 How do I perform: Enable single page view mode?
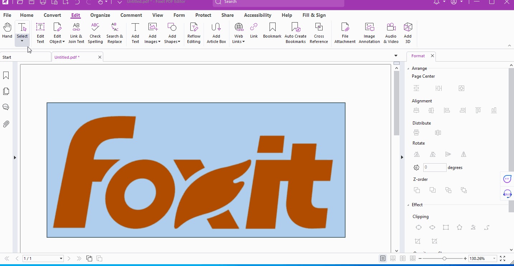coord(383,258)
